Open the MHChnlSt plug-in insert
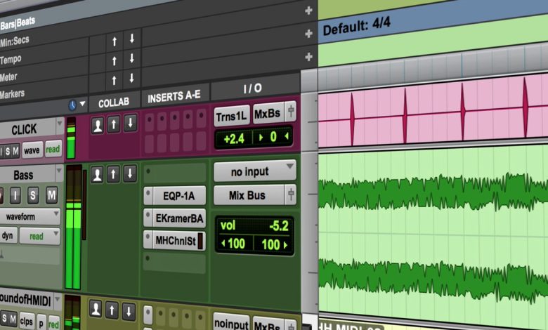 pos(179,241)
